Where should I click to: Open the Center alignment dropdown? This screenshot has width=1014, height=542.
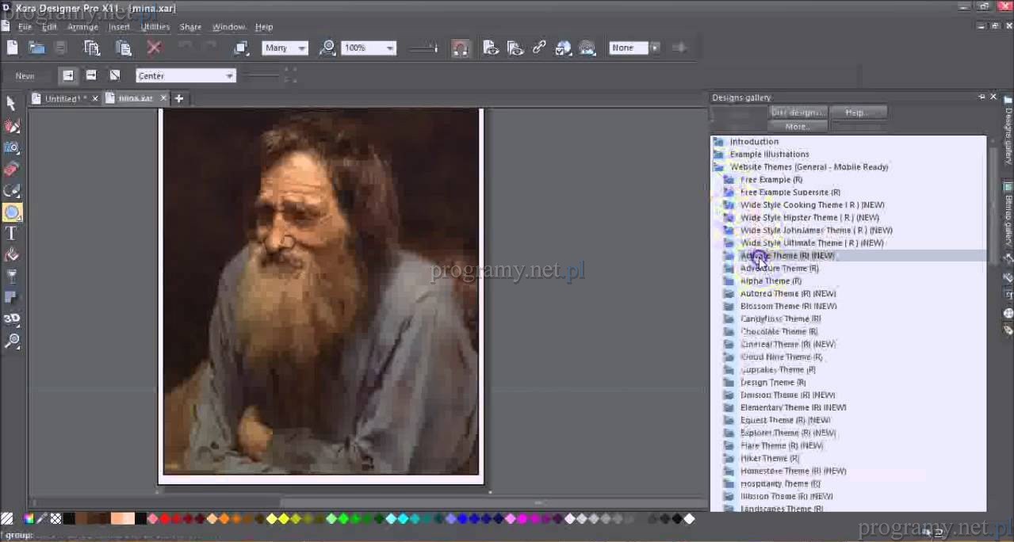pyautogui.click(x=229, y=76)
